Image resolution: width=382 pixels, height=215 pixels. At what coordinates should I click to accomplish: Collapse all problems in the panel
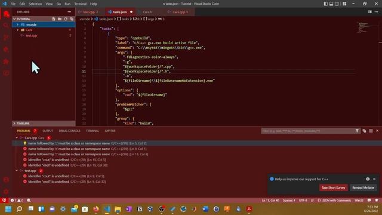pyautogui.click(x=364, y=131)
